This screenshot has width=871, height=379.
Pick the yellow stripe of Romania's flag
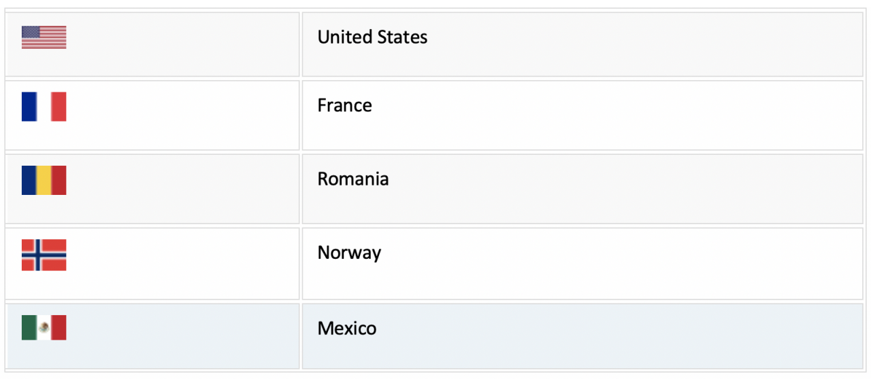tap(44, 180)
